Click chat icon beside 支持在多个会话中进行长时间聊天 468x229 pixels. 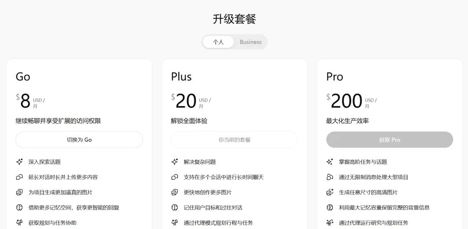[175, 177]
